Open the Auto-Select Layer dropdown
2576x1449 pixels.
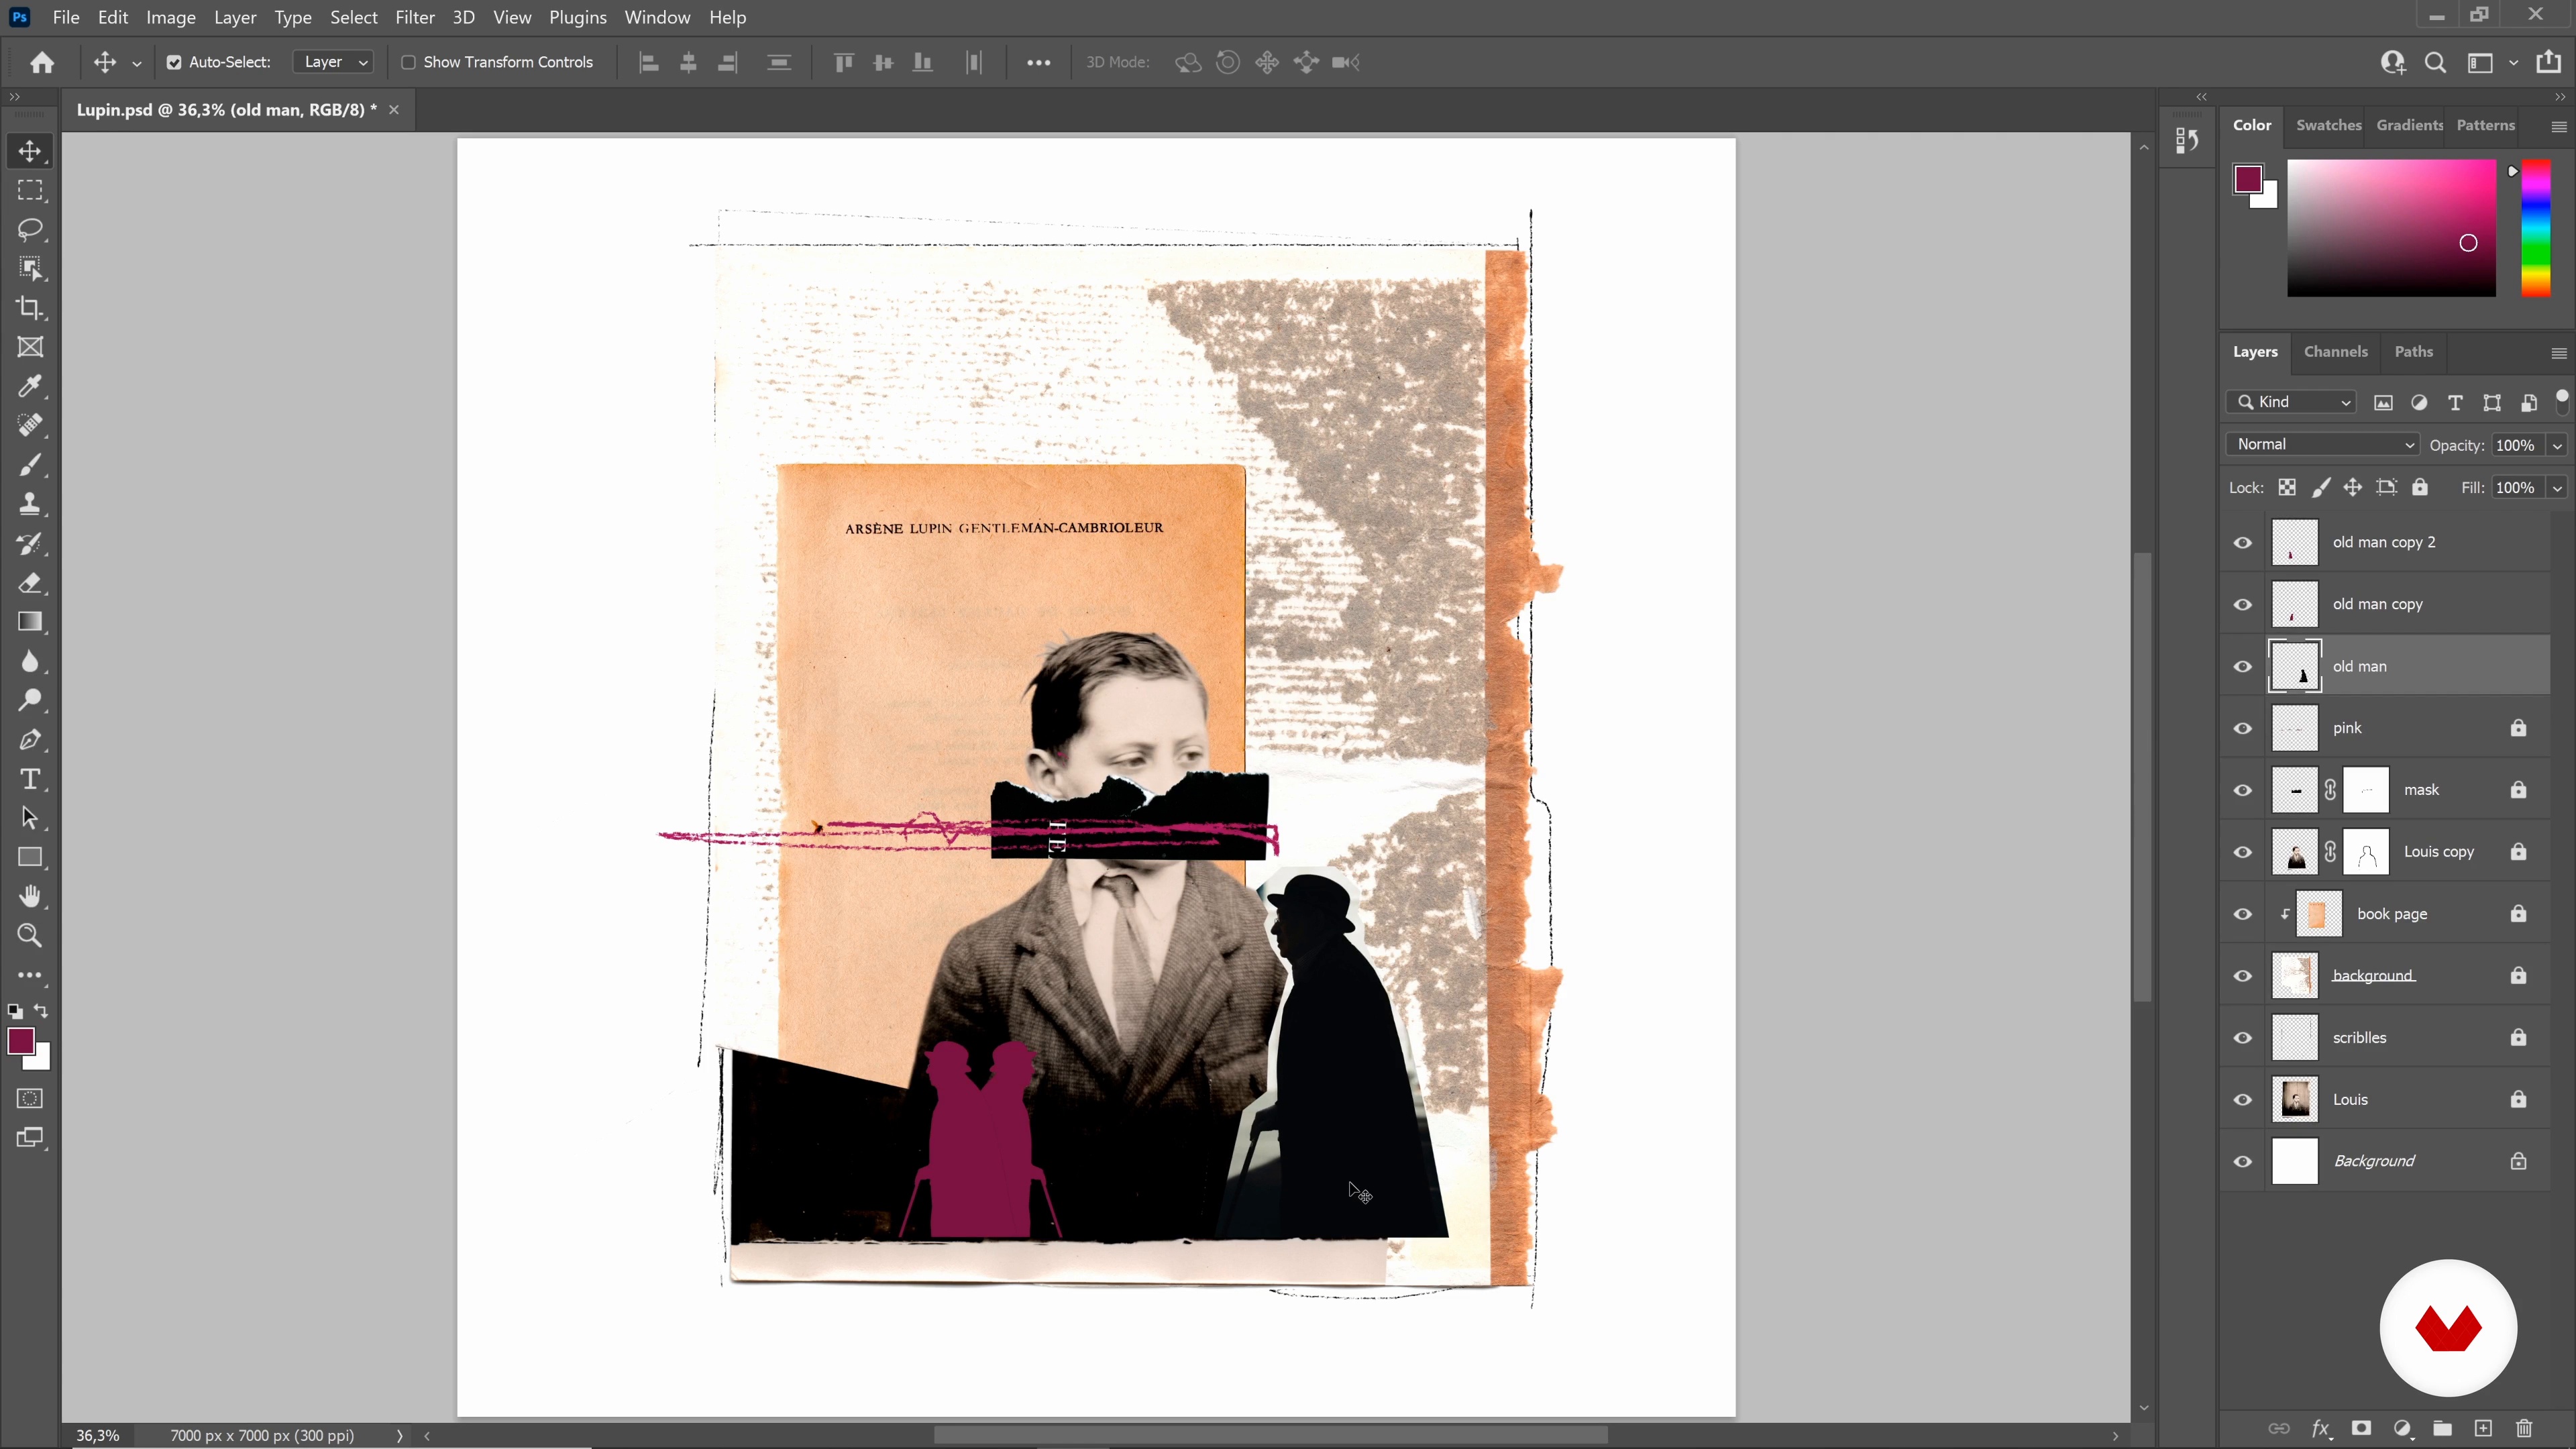[x=334, y=62]
